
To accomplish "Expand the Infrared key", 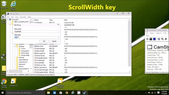I will (x=15, y=58).
